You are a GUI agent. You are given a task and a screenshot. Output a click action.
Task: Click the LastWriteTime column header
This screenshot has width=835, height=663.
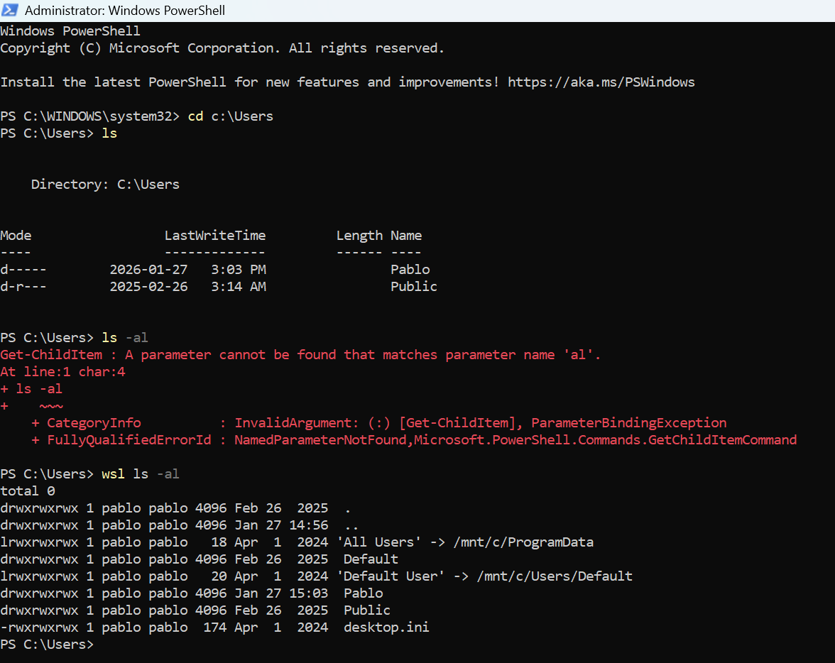[x=214, y=236]
